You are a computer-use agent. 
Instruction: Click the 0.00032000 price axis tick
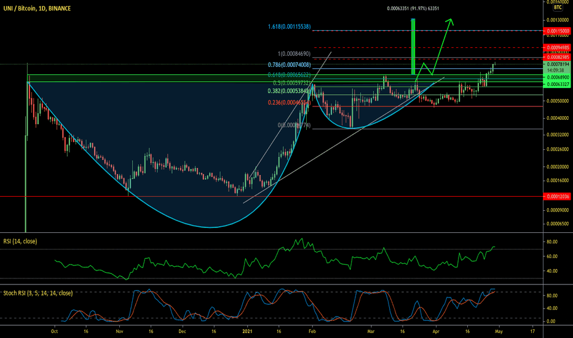pyautogui.click(x=558, y=135)
